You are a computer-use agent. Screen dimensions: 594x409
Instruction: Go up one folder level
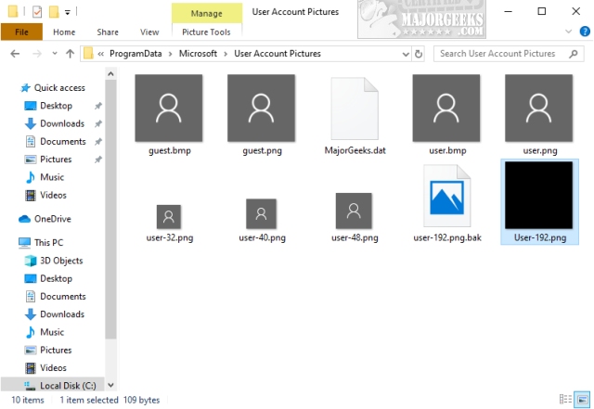coord(71,54)
